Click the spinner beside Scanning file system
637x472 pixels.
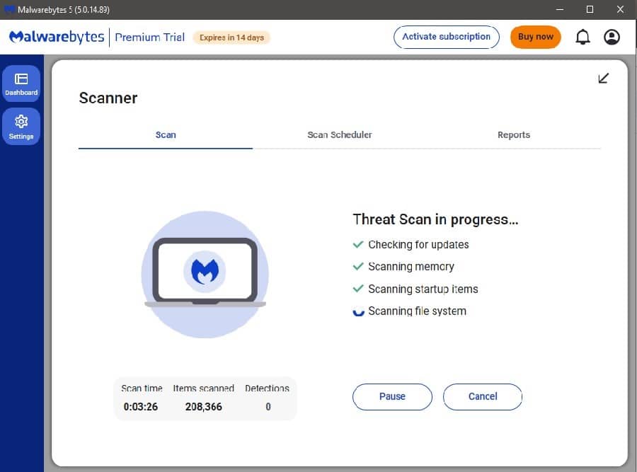coord(358,312)
